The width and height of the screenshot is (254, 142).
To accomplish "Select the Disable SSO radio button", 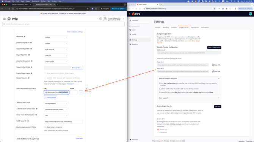I will pyautogui.click(x=158, y=130).
